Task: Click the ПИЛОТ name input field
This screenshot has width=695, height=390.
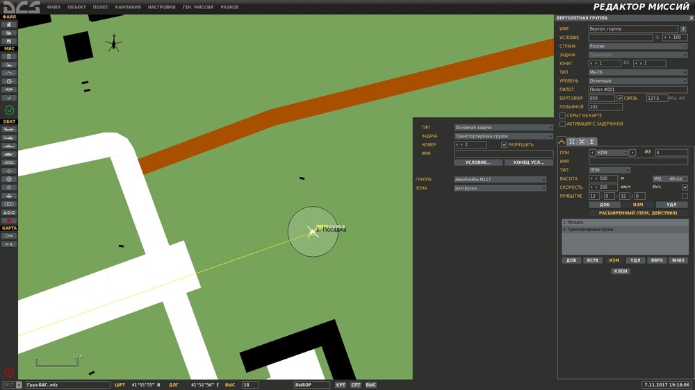Action: [x=638, y=90]
